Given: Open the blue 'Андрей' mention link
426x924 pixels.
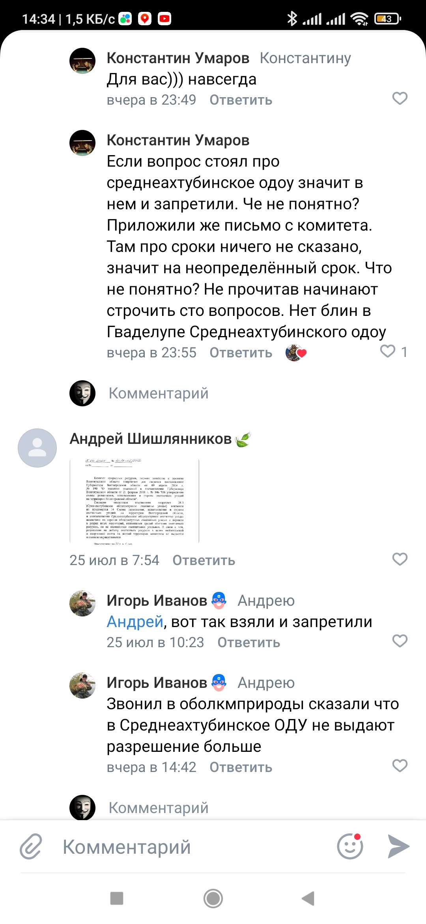Looking at the screenshot, I should (135, 622).
